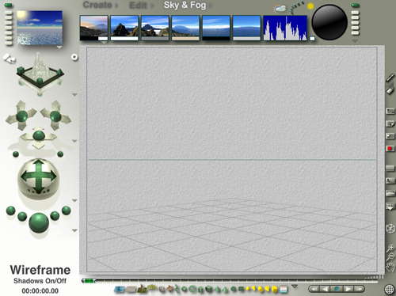Viewport: 396px width, 296px height.
Task: Expand the triangle below the nano preview
Action: (59, 47)
